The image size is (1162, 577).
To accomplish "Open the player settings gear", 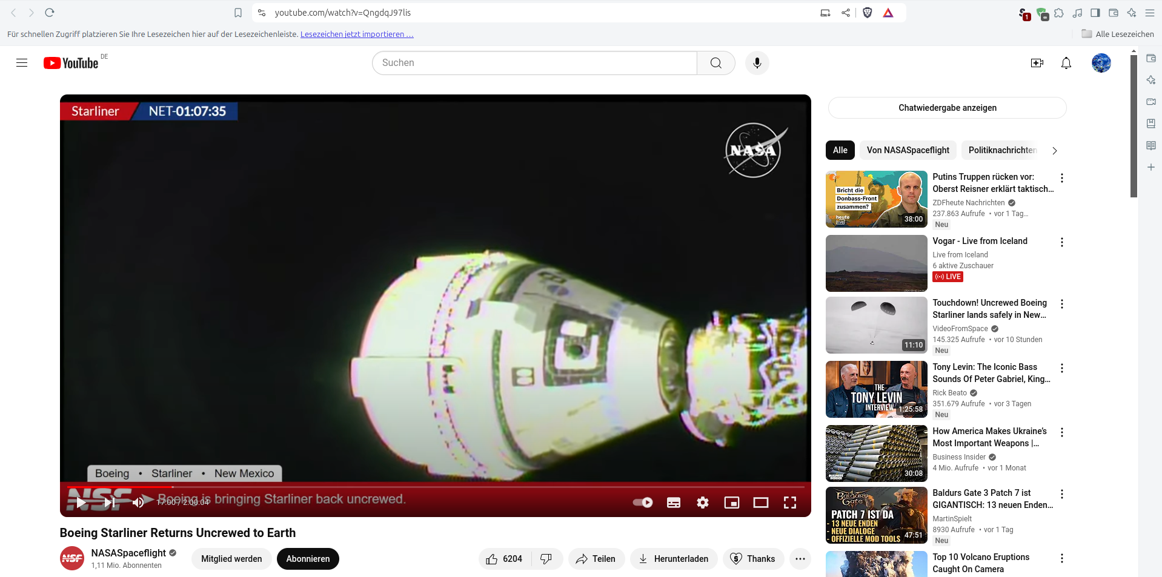I will (703, 503).
